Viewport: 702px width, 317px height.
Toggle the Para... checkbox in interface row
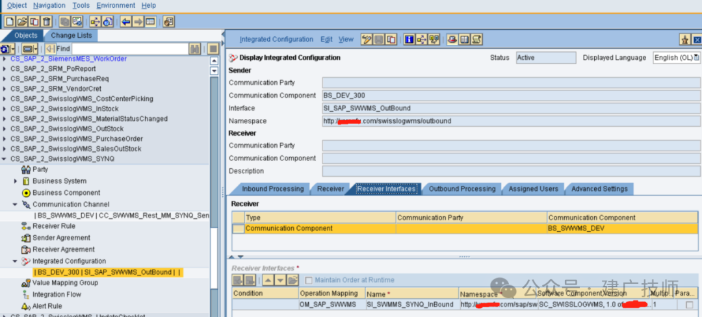click(x=689, y=305)
